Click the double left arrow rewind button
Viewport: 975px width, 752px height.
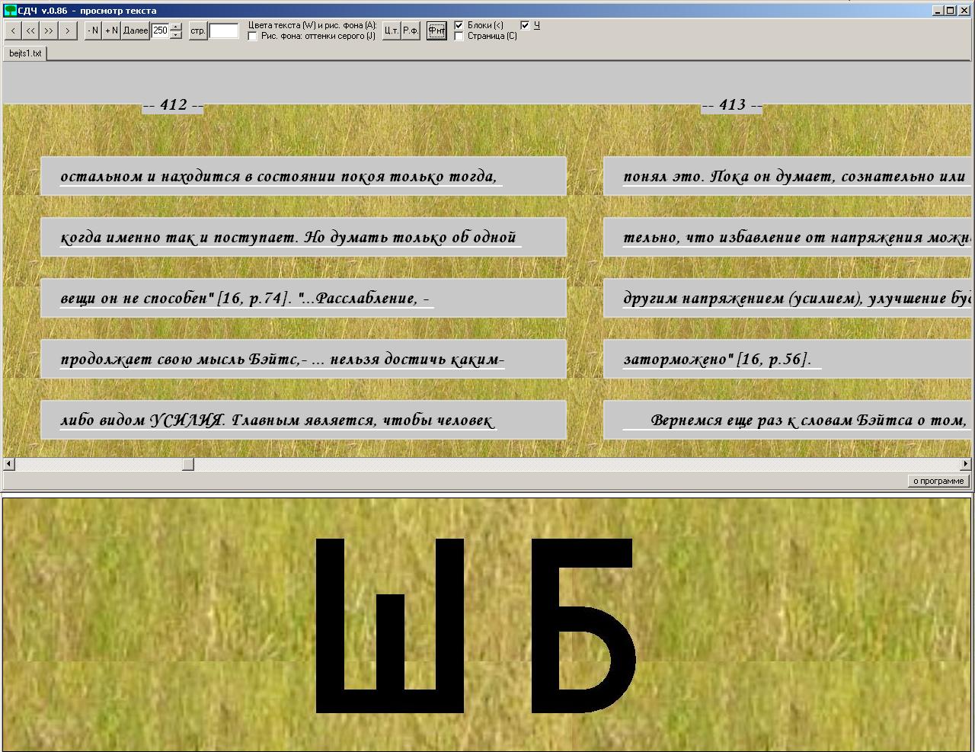30,30
